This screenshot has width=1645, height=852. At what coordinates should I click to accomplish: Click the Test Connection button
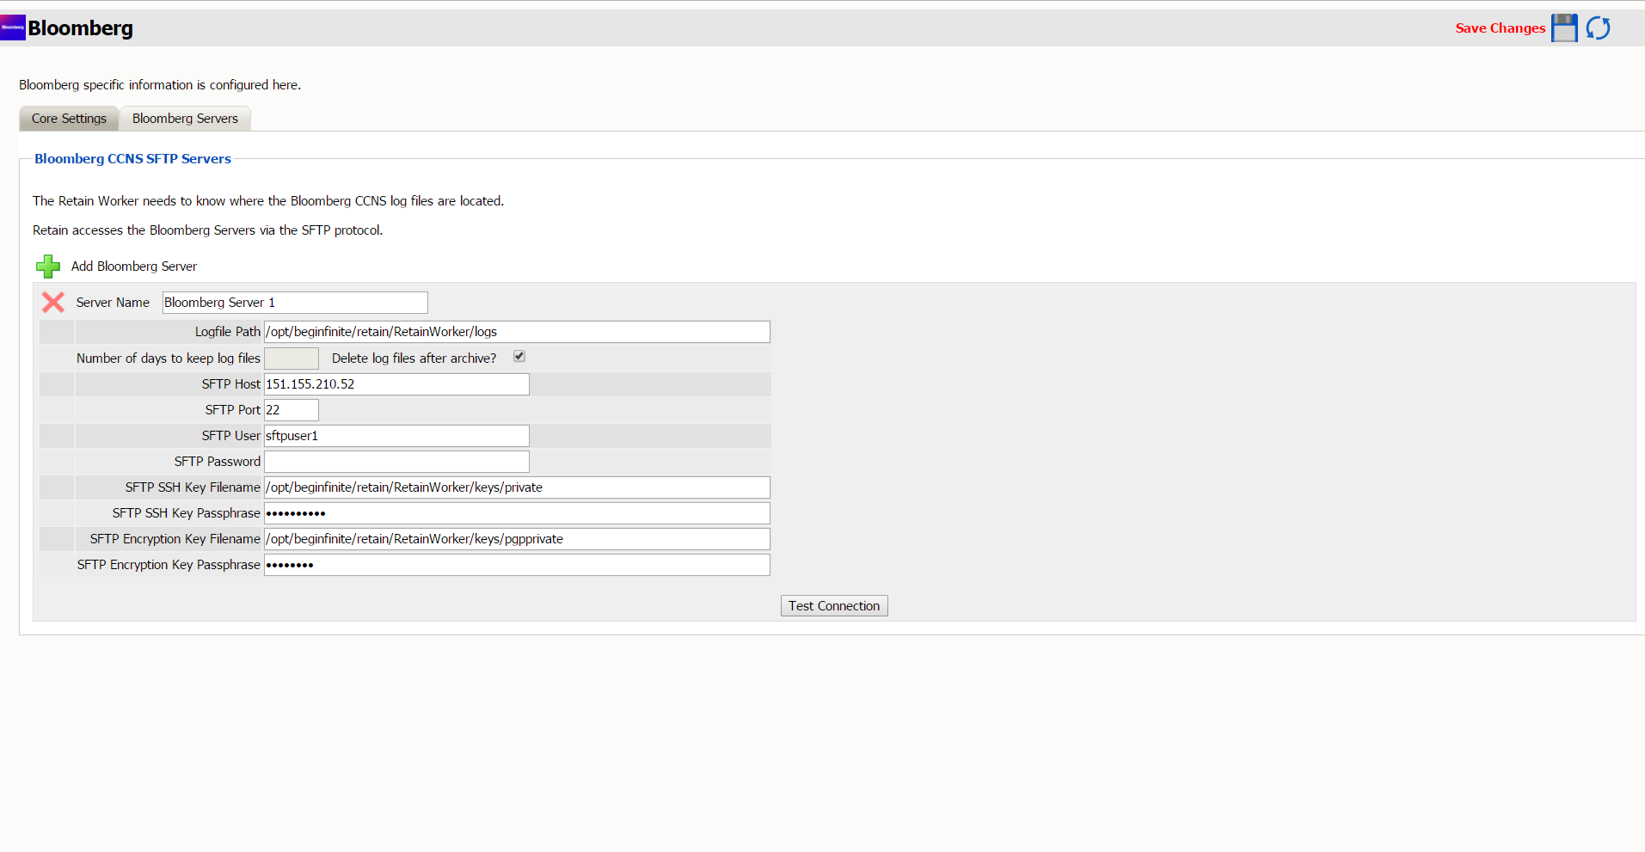coord(834,606)
